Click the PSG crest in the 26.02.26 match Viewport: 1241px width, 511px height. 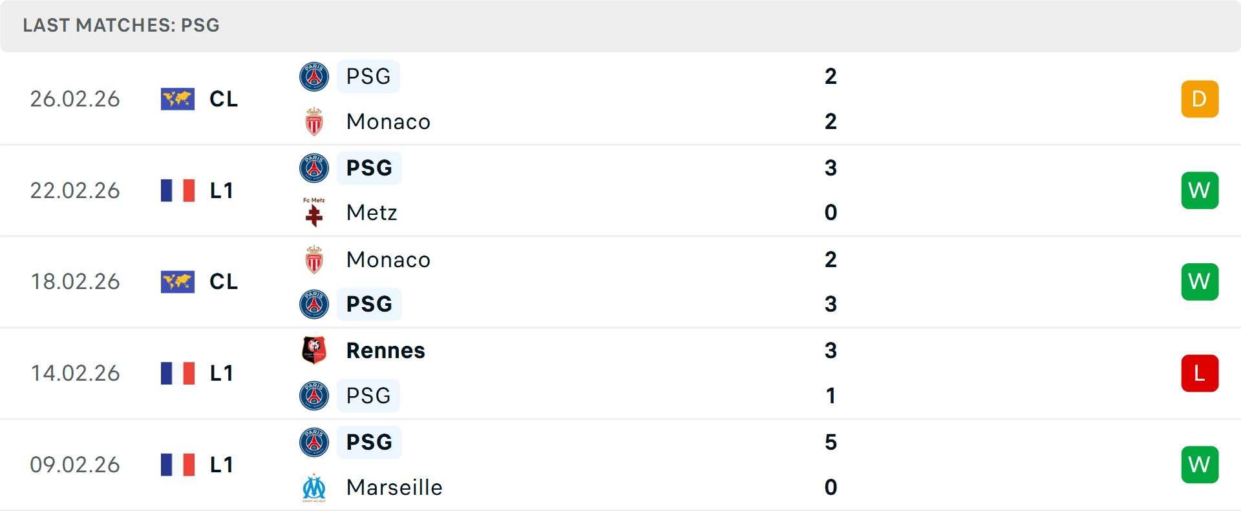(314, 77)
